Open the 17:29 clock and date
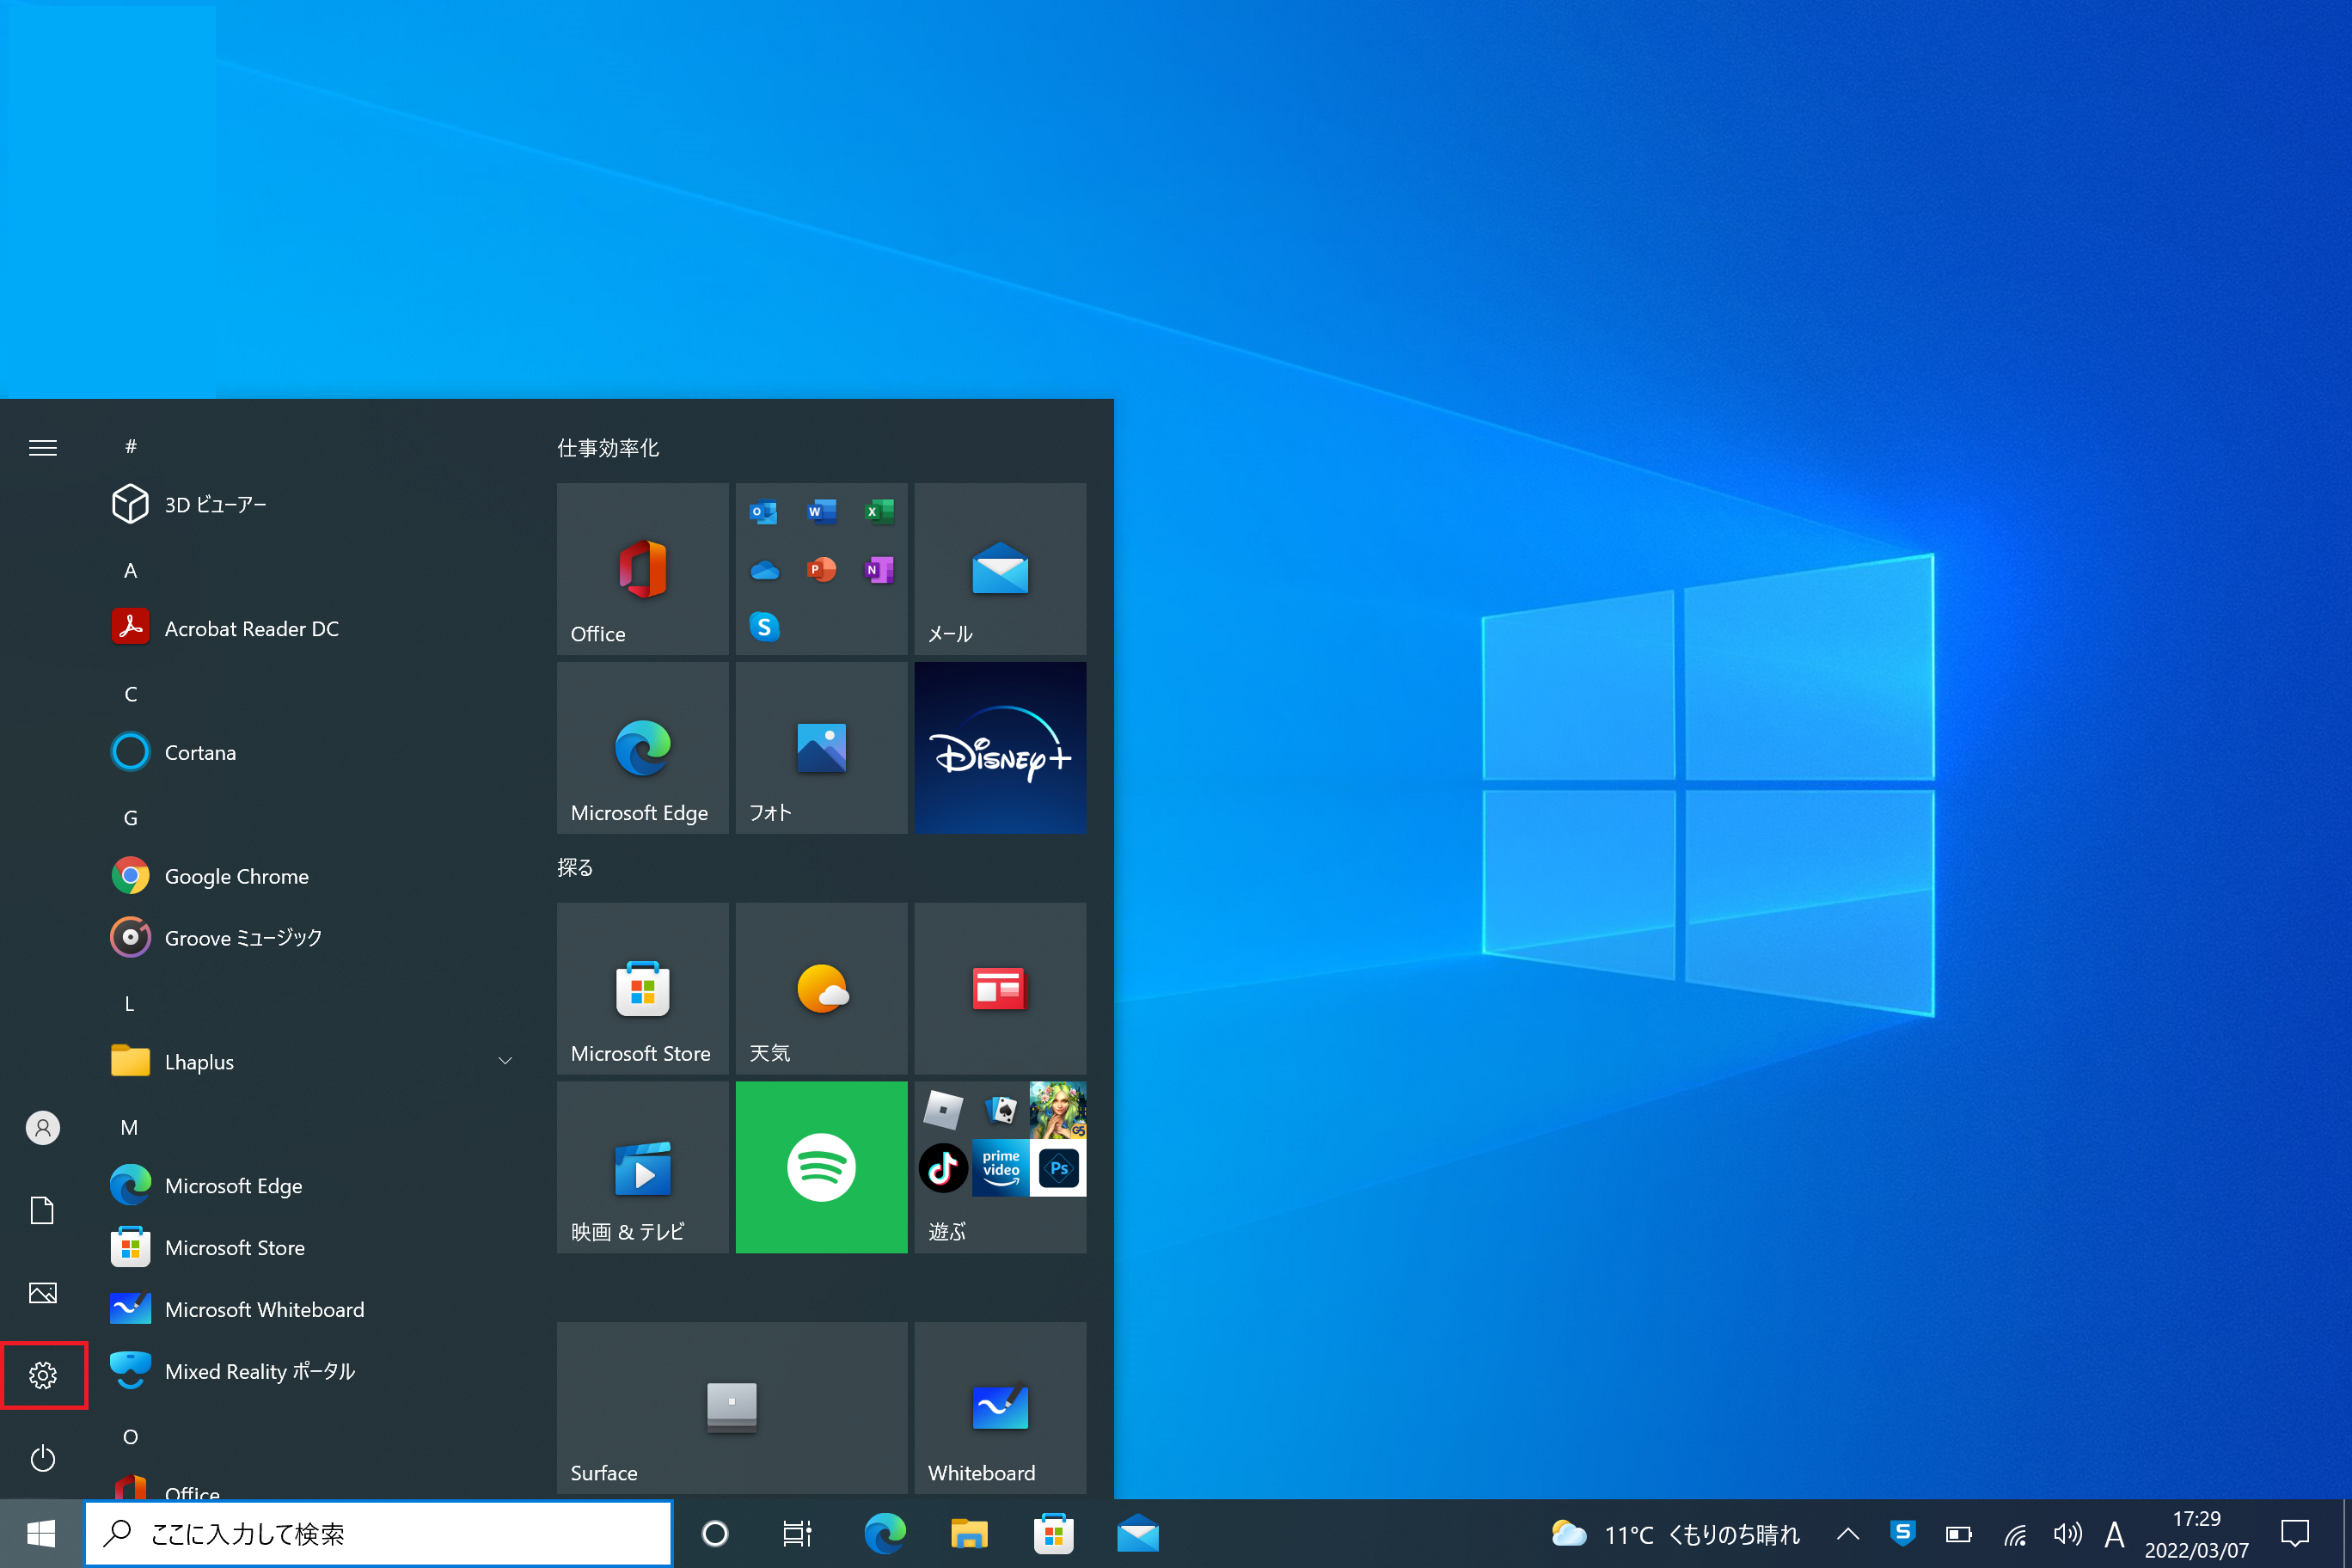Viewport: 2352px width, 1568px height. pos(2196,1534)
